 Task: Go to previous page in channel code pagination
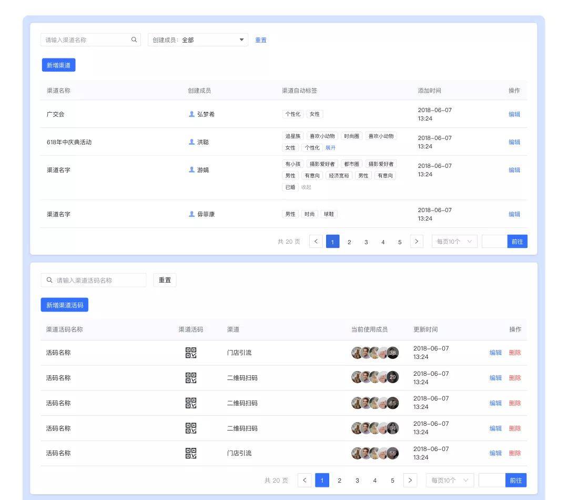305,480
